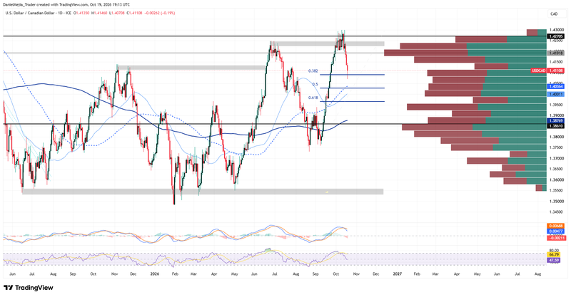Click the opening price O1.41350 value
Image resolution: width=571 pixels, height=297 pixels.
[x=81, y=13]
